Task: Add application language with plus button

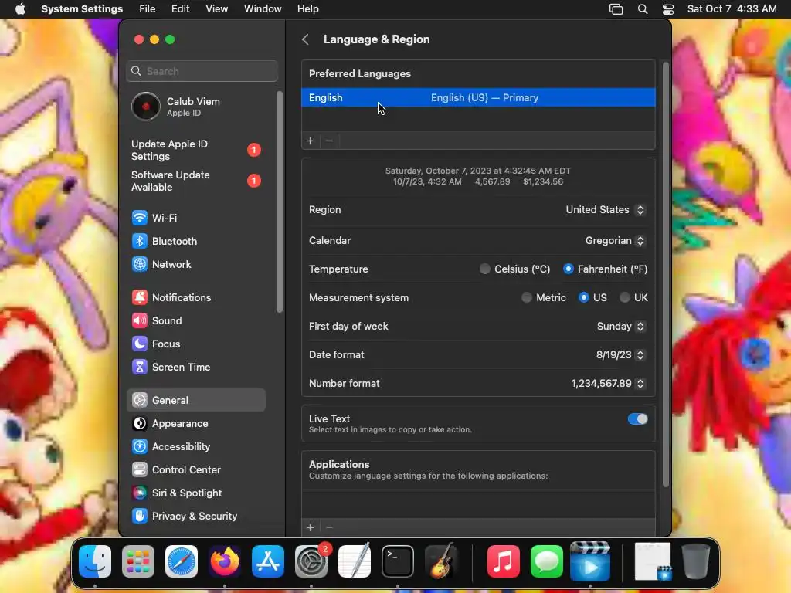Action: 311,527
